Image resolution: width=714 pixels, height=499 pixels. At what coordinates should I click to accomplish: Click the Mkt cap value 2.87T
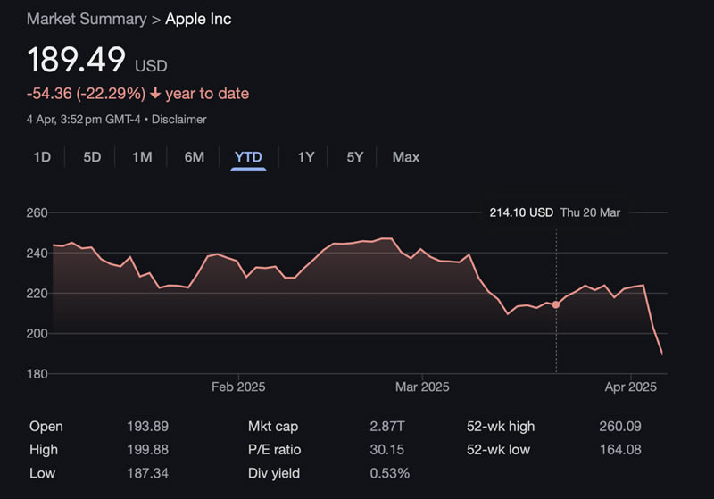pos(387,427)
